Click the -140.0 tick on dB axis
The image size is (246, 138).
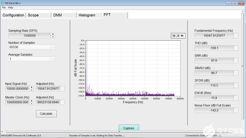point(81,96)
